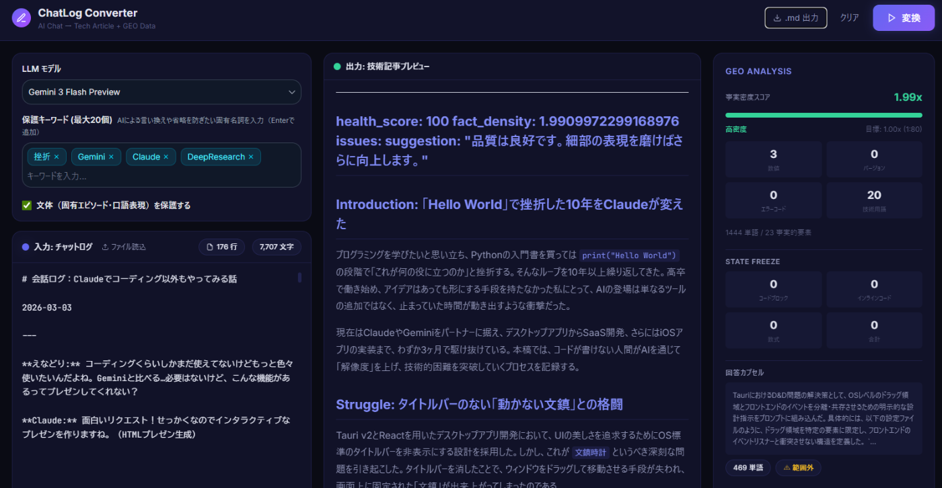Click ファイル読込 to load a file
Screen dimensions: 942x488
pyautogui.click(x=123, y=247)
